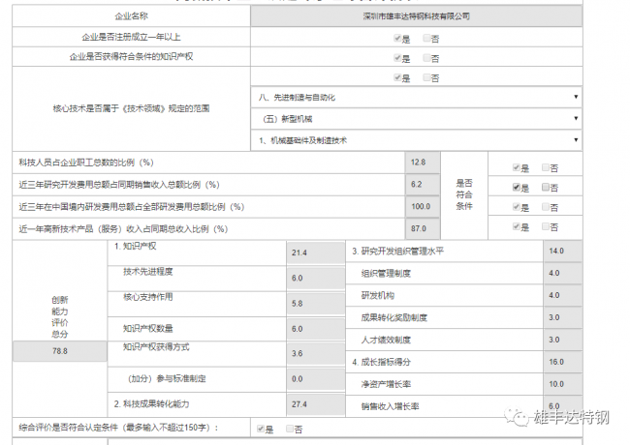This screenshot has height=445, width=630.
Task: Click the 科技成果转化能力 score field 27.4
Action: 316,404
